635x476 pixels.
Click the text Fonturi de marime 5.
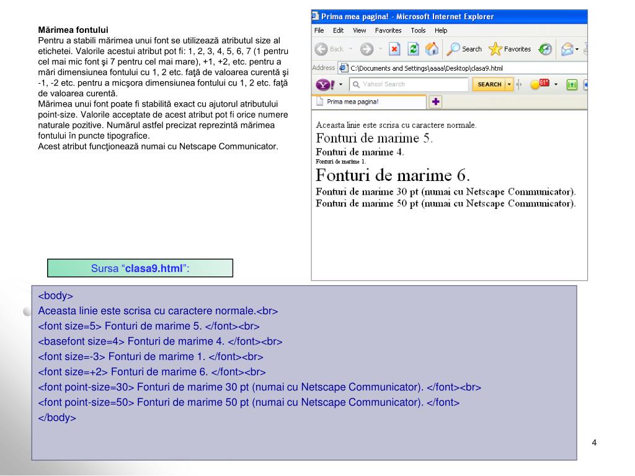click(374, 138)
